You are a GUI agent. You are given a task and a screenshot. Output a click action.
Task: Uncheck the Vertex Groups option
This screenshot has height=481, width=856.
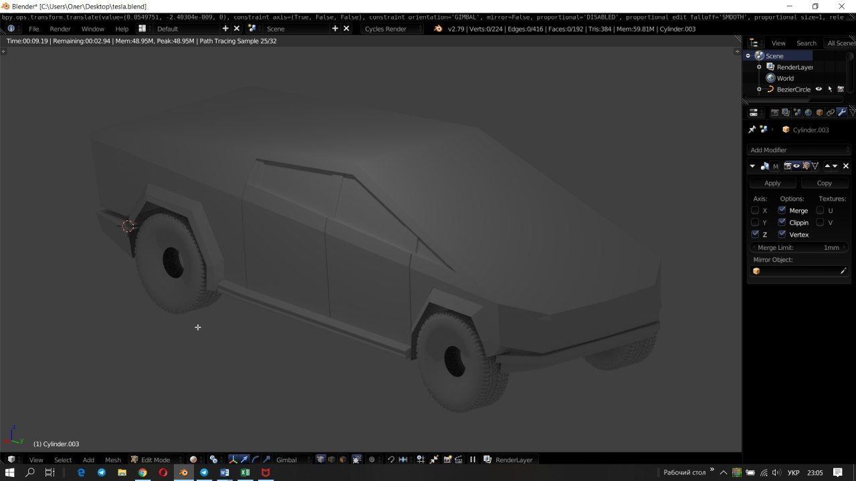click(x=782, y=234)
